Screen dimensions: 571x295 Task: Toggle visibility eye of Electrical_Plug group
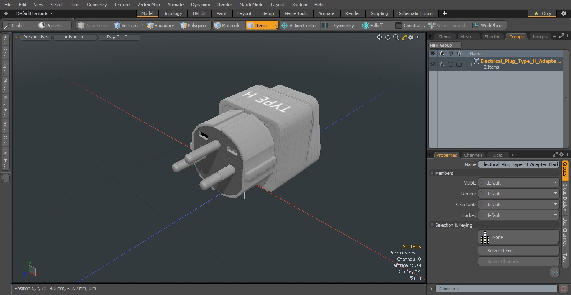tap(433, 64)
